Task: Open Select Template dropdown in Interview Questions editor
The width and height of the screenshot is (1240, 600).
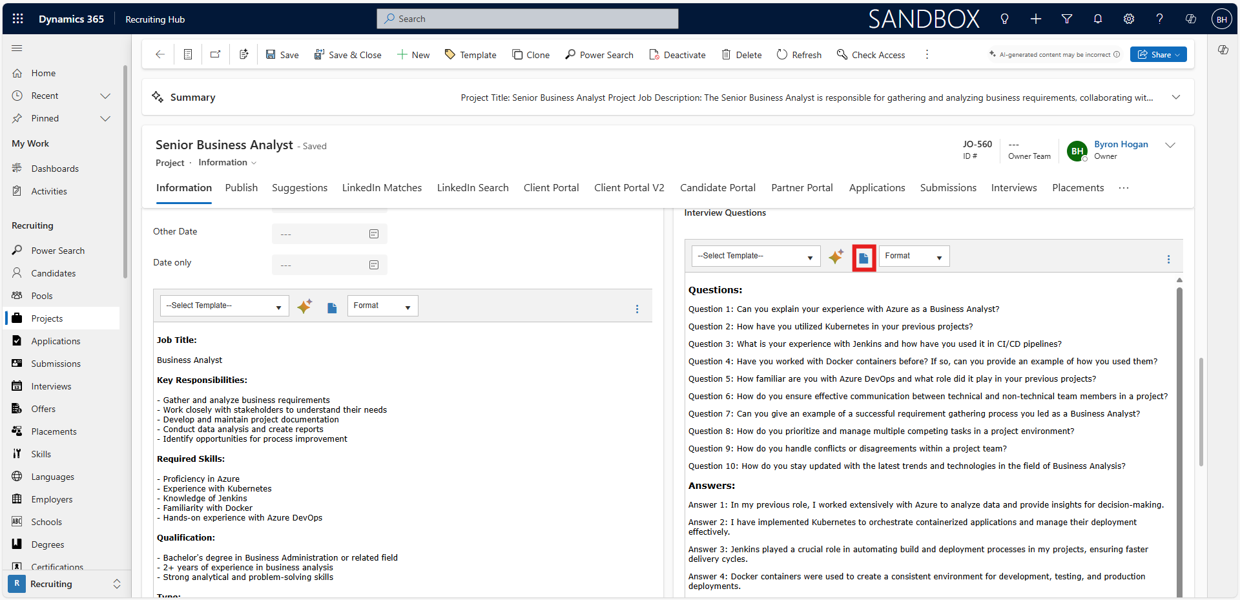Action: [x=756, y=256]
